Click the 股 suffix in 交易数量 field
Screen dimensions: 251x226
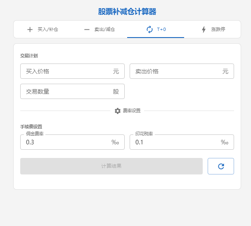(116, 92)
